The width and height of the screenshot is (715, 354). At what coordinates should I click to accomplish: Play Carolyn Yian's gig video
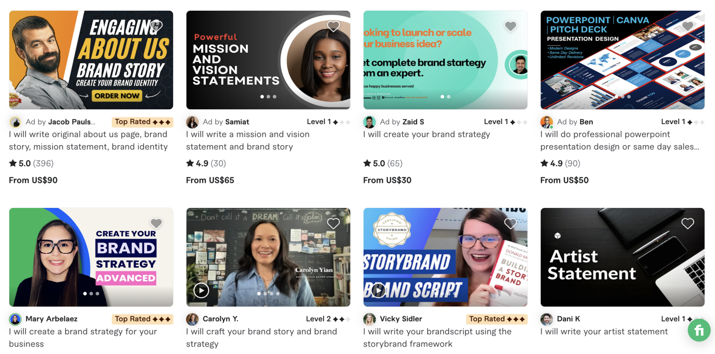[201, 291]
